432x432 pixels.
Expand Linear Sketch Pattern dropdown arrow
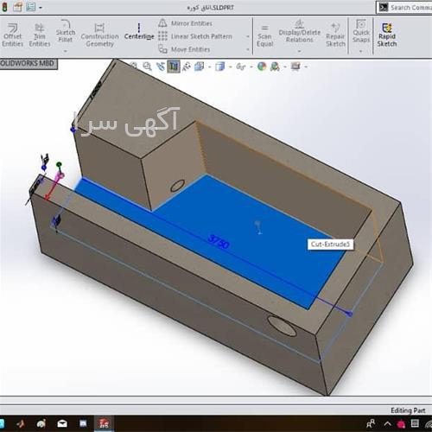point(248,36)
